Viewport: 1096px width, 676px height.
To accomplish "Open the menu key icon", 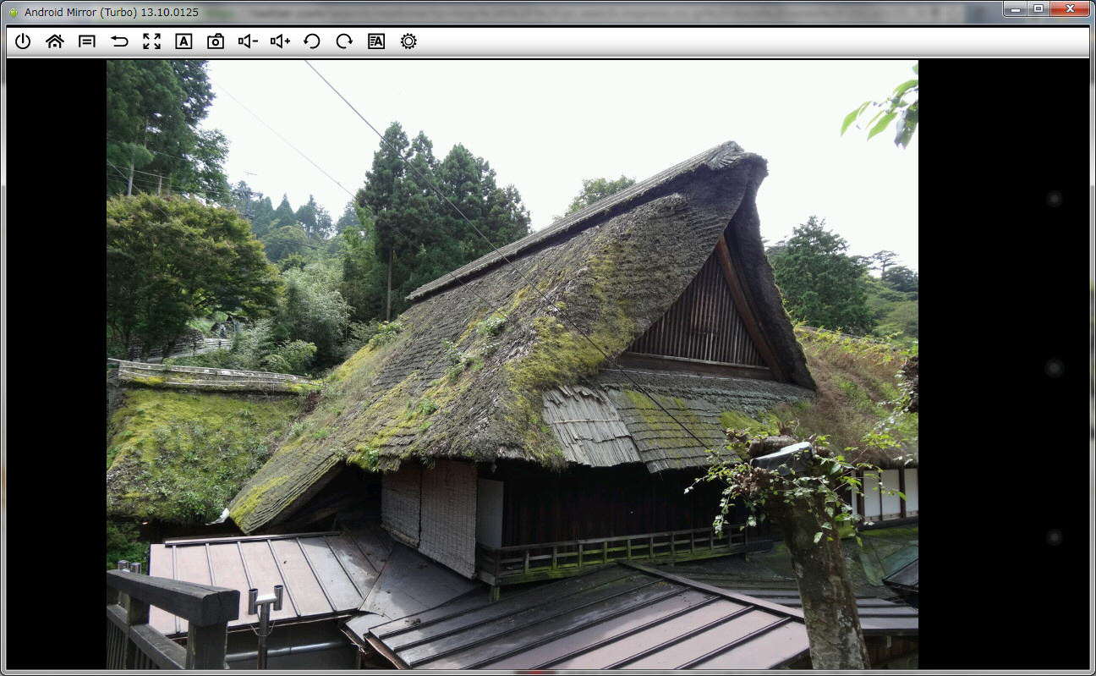I will [87, 41].
